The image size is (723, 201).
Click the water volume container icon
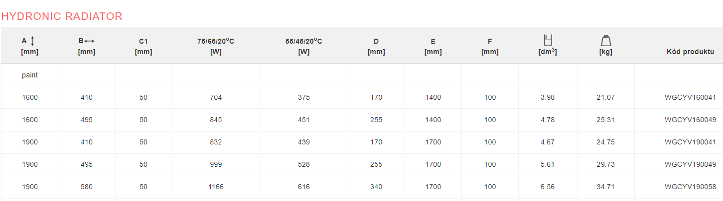pos(548,40)
